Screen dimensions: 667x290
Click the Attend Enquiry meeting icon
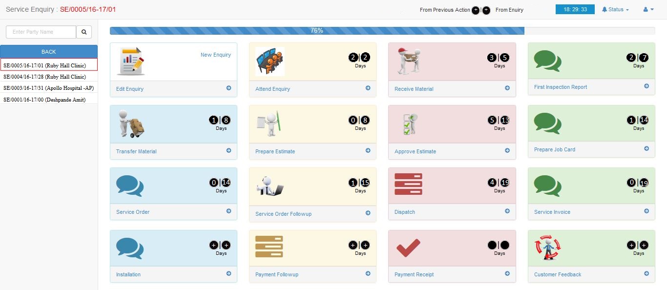coord(270,62)
